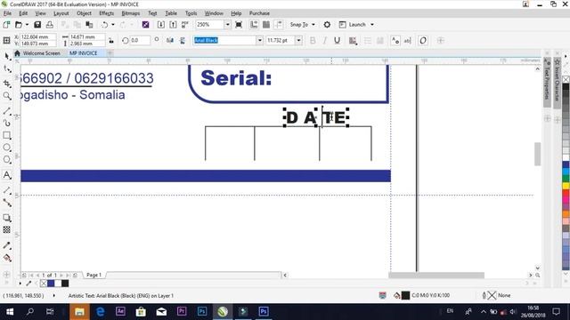Select the Interactive Fill tool
This screenshot has width=570, height=320.
(7, 258)
